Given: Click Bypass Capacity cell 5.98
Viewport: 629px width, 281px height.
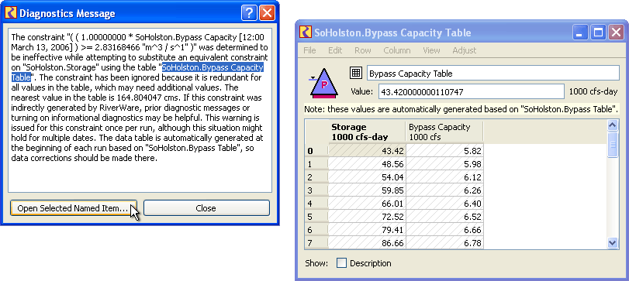Looking at the screenshot, I should [x=444, y=164].
